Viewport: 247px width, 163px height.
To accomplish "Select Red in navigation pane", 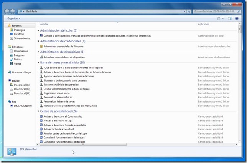I will pos(12,102).
